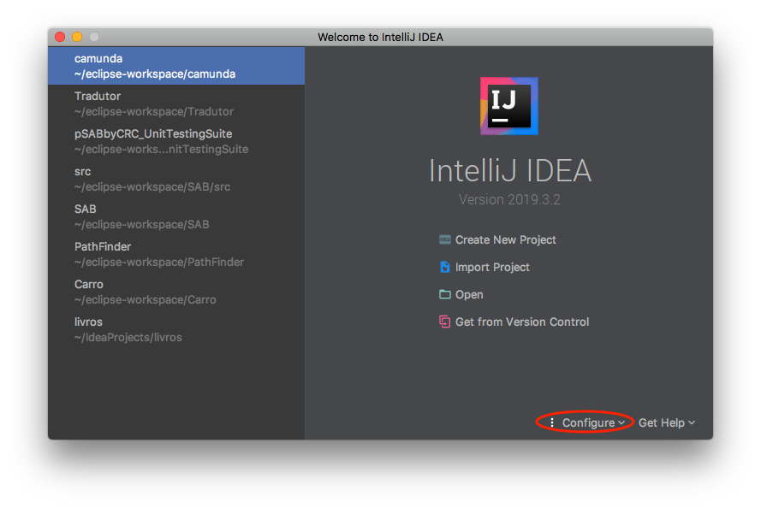The image size is (761, 508).
Task: Click the Create New Project icon
Action: tap(444, 240)
